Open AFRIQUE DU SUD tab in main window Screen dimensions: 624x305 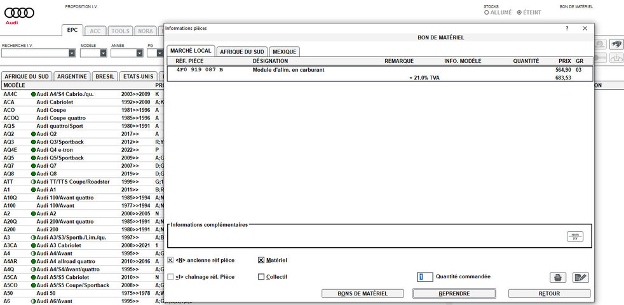27,76
